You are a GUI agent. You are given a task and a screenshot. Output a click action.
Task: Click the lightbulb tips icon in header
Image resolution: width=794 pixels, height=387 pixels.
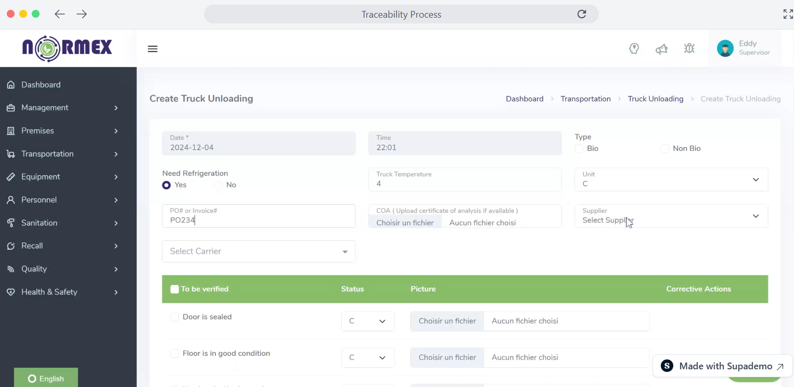coord(634,49)
